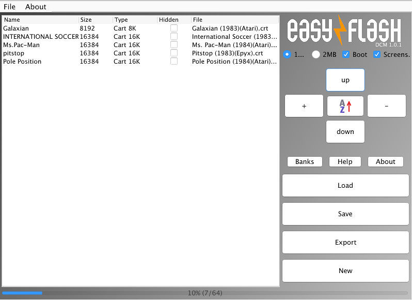Toggle Hidden checkbox for Galaxian
412x300 pixels.
coord(173,28)
